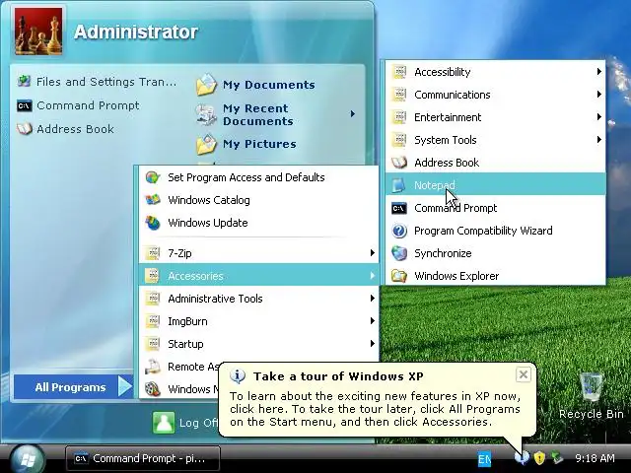Open the Administrative Tools folder icon
The image size is (631, 473).
pos(153,299)
